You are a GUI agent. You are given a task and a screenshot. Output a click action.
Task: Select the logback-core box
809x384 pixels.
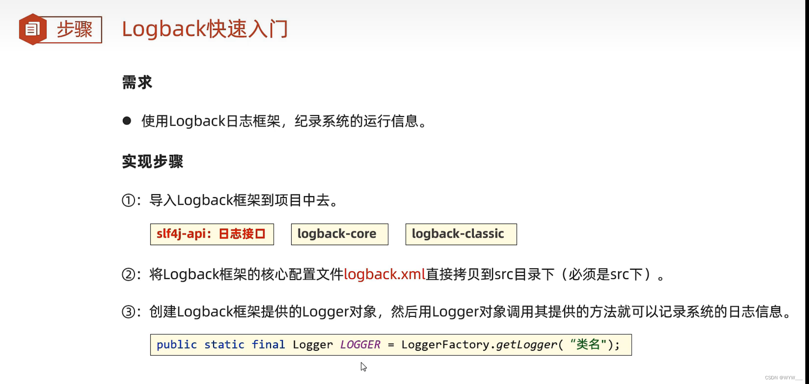(339, 234)
